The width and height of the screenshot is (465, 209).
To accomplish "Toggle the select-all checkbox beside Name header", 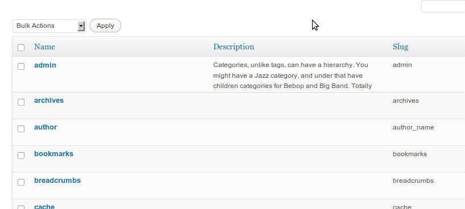I will (x=21, y=48).
